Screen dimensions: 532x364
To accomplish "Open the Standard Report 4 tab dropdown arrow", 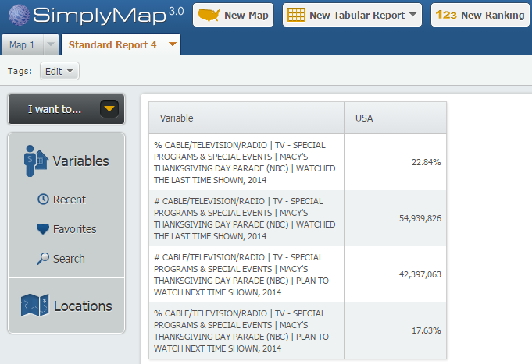I will pyautogui.click(x=173, y=44).
